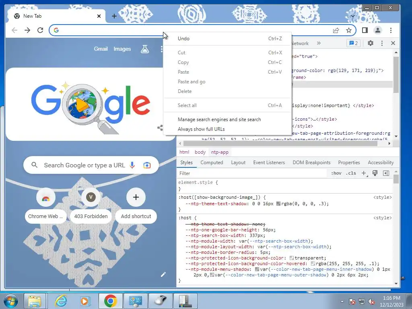Viewport: 412px width, 309px height.
Task: Close the DevTools panel
Action: click(x=393, y=43)
